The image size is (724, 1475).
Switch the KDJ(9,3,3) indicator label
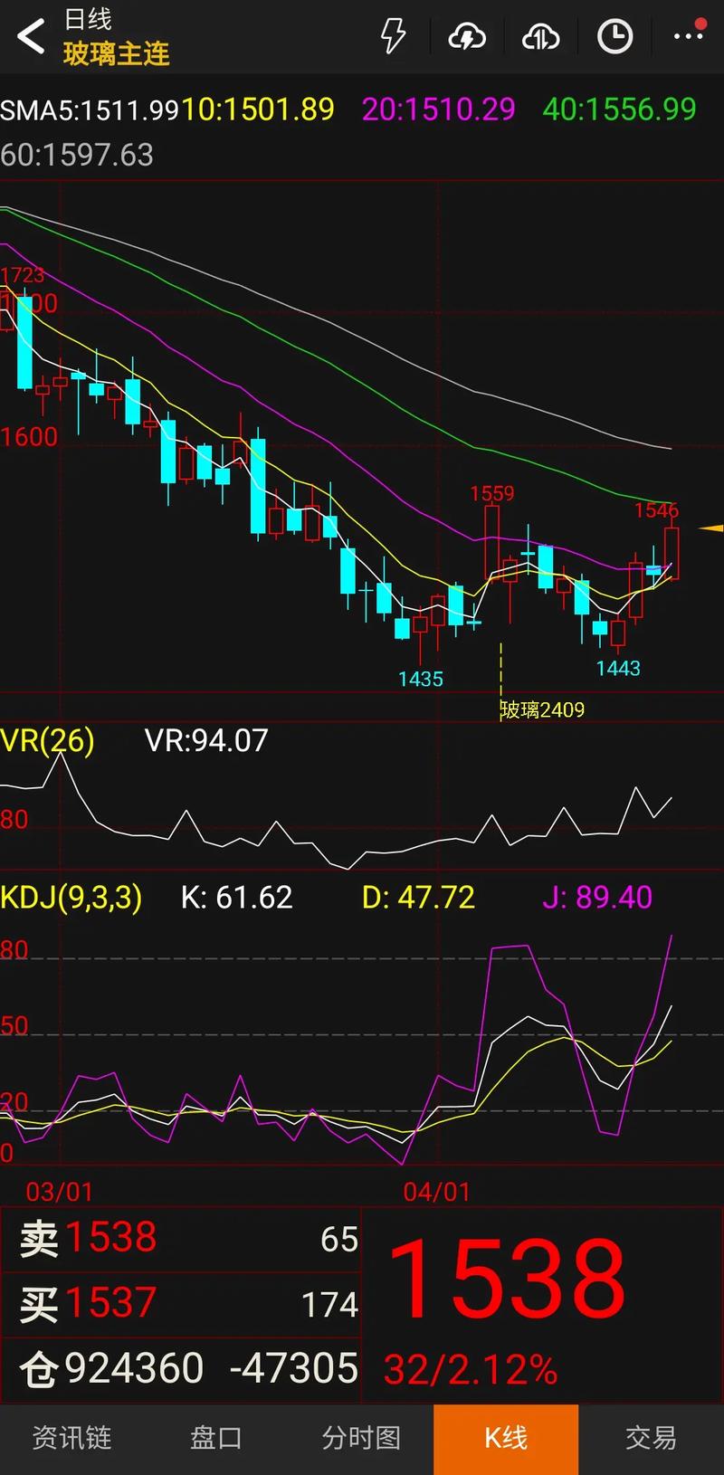coord(71,897)
